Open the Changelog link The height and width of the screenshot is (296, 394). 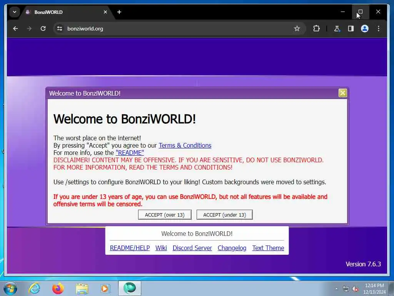(232, 248)
